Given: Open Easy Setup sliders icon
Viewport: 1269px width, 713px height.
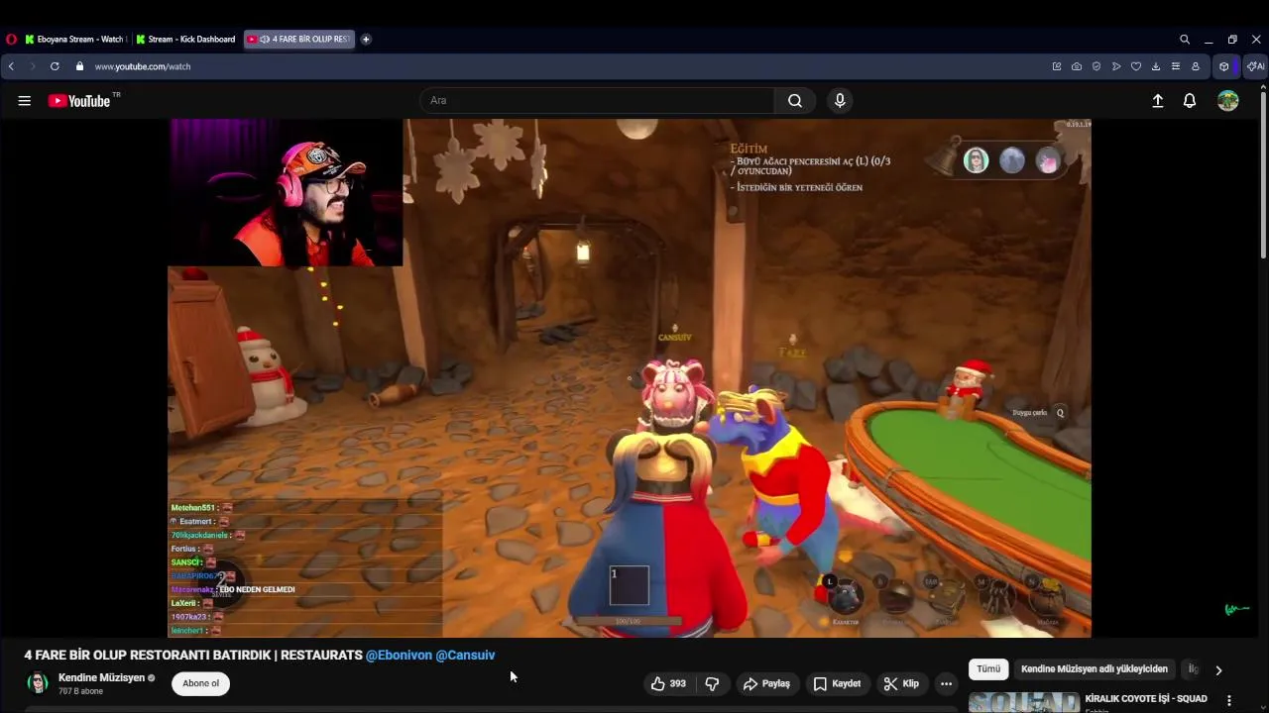Looking at the screenshot, I should (x=1176, y=66).
